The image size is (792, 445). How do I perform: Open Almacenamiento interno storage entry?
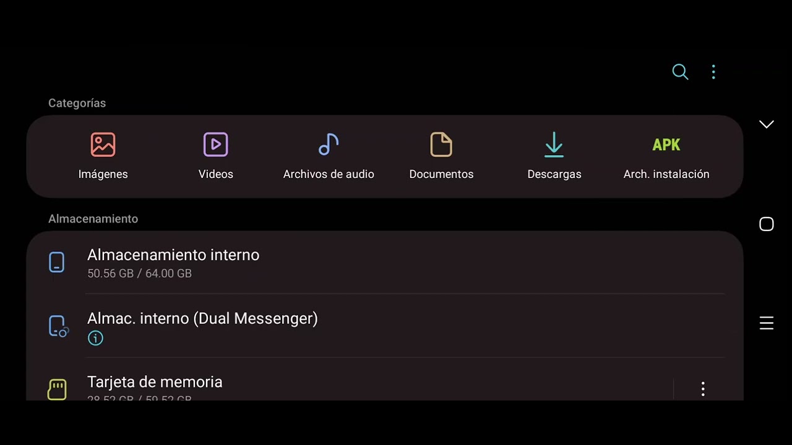click(x=385, y=263)
